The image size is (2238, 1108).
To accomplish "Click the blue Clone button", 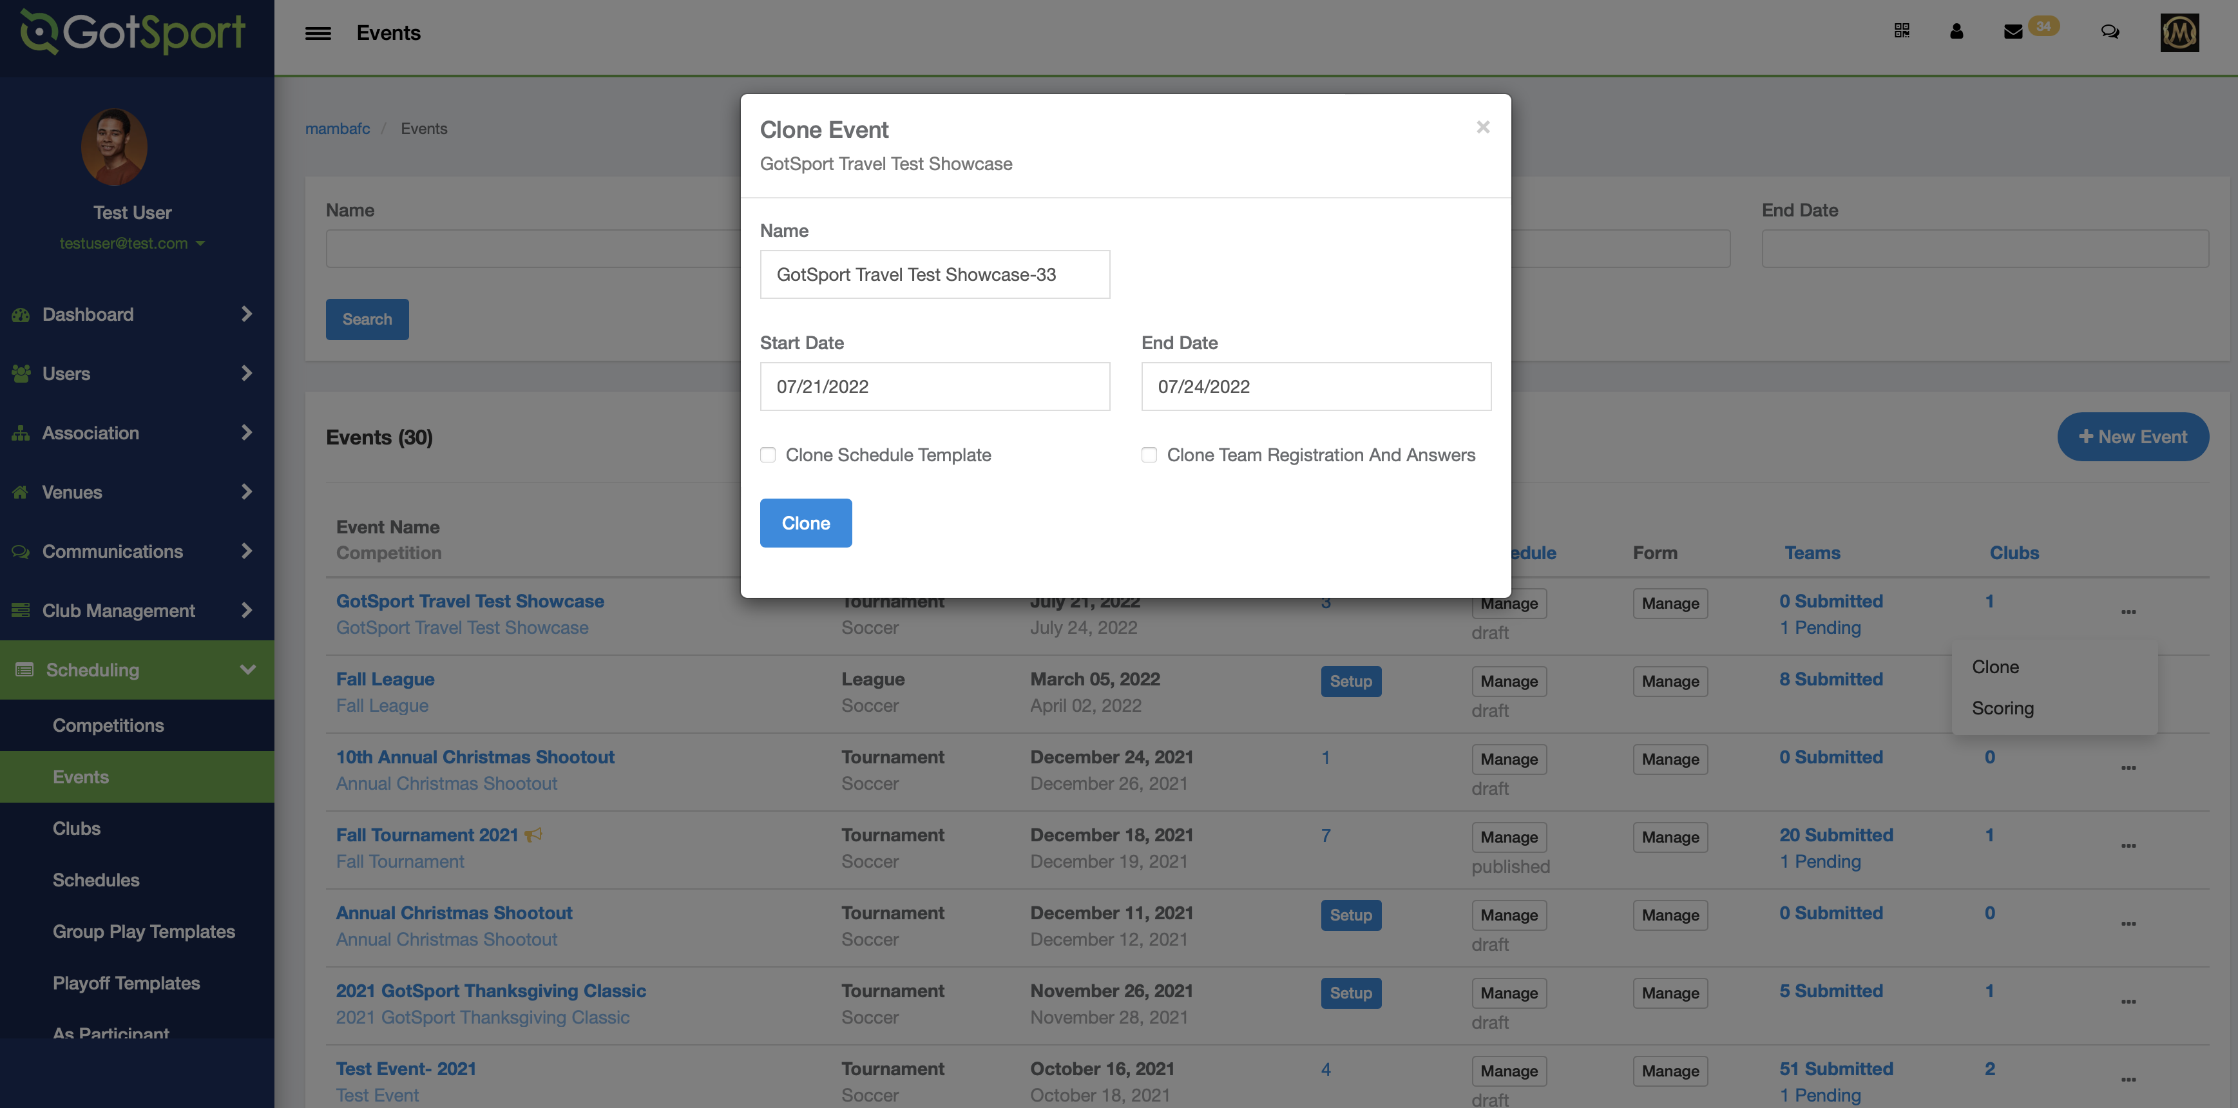I will click(805, 523).
